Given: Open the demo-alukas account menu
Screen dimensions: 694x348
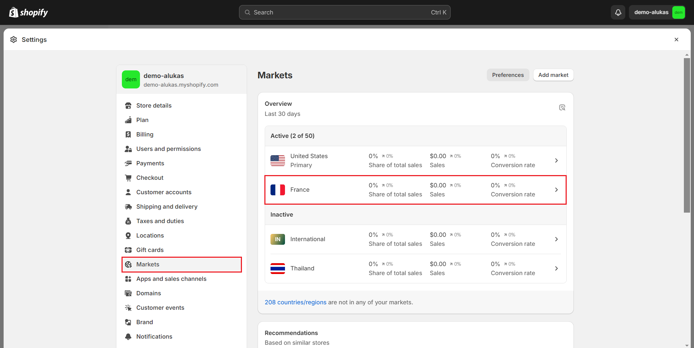Looking at the screenshot, I should (657, 12).
